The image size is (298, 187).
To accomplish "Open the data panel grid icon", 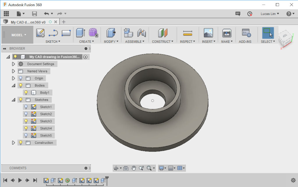I will [x=6, y=14].
